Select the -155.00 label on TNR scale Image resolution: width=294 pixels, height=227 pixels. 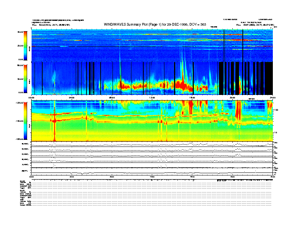19,139
